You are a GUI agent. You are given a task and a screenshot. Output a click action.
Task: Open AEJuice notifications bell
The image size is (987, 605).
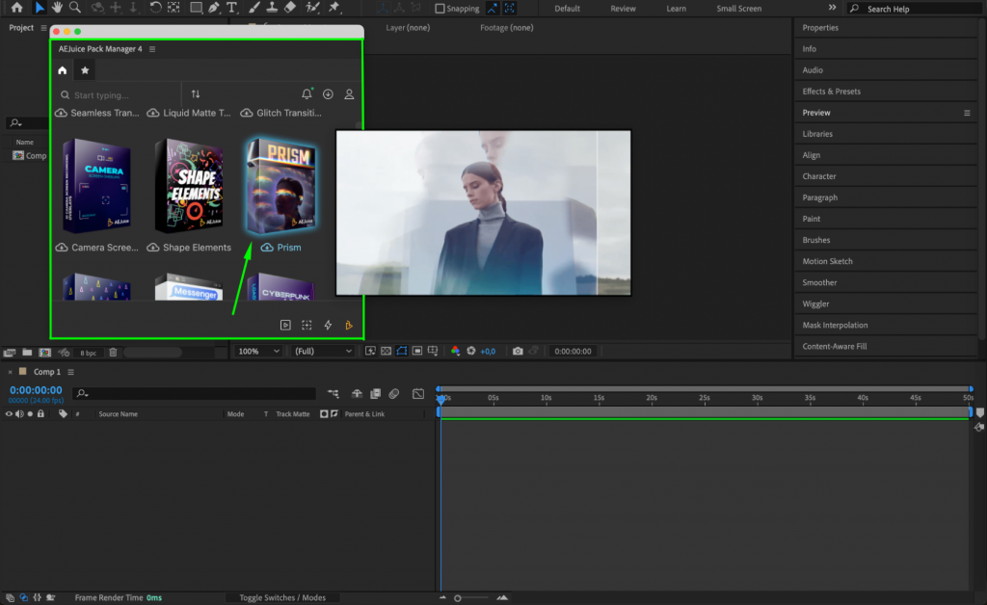click(307, 93)
